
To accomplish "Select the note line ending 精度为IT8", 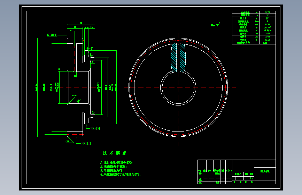I will point(121,175).
